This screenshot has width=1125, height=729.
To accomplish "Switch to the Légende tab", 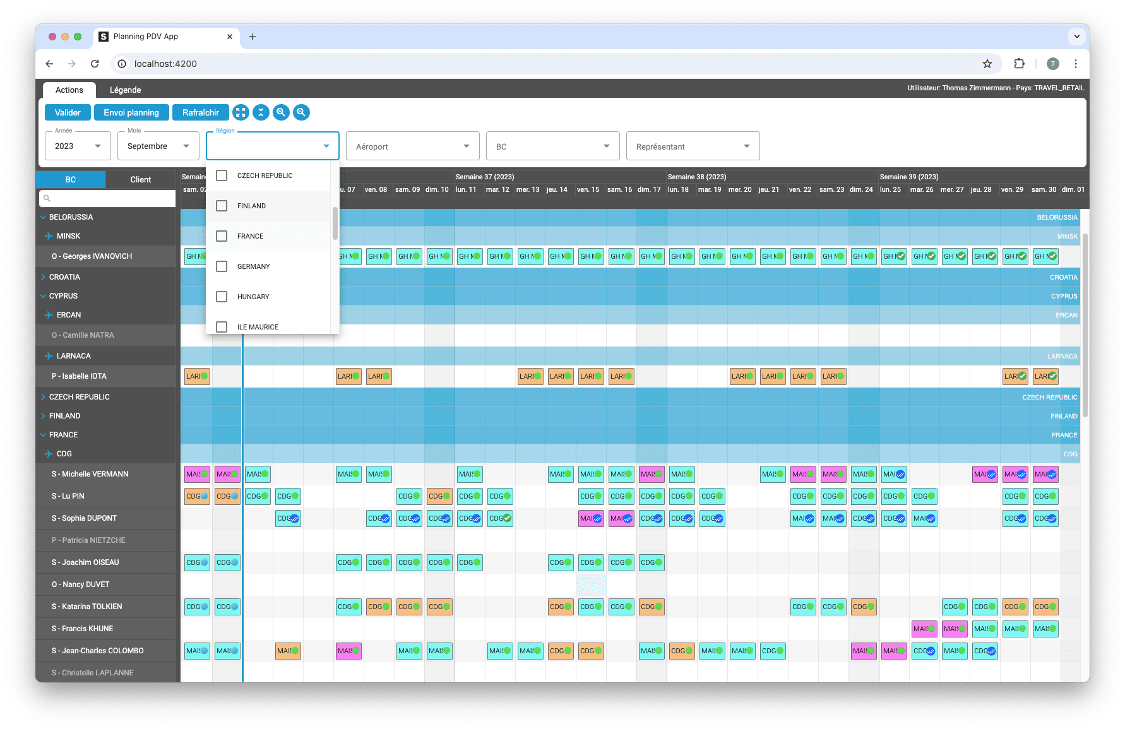I will point(125,90).
